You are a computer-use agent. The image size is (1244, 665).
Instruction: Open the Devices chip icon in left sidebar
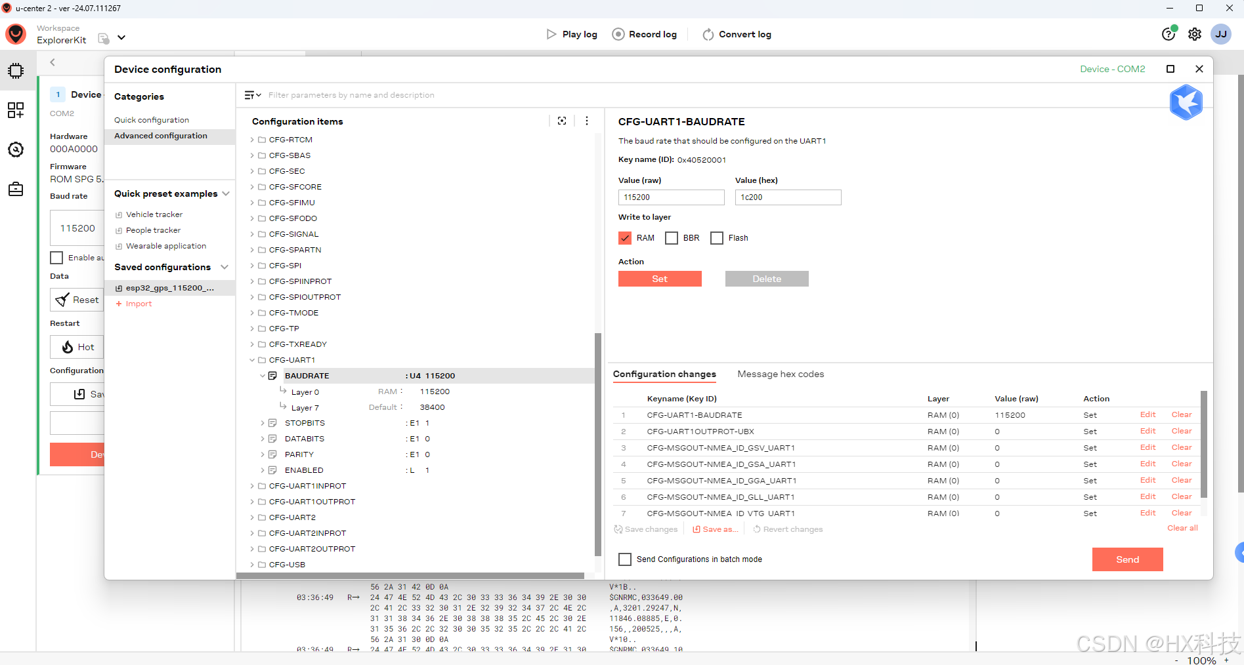(16, 71)
